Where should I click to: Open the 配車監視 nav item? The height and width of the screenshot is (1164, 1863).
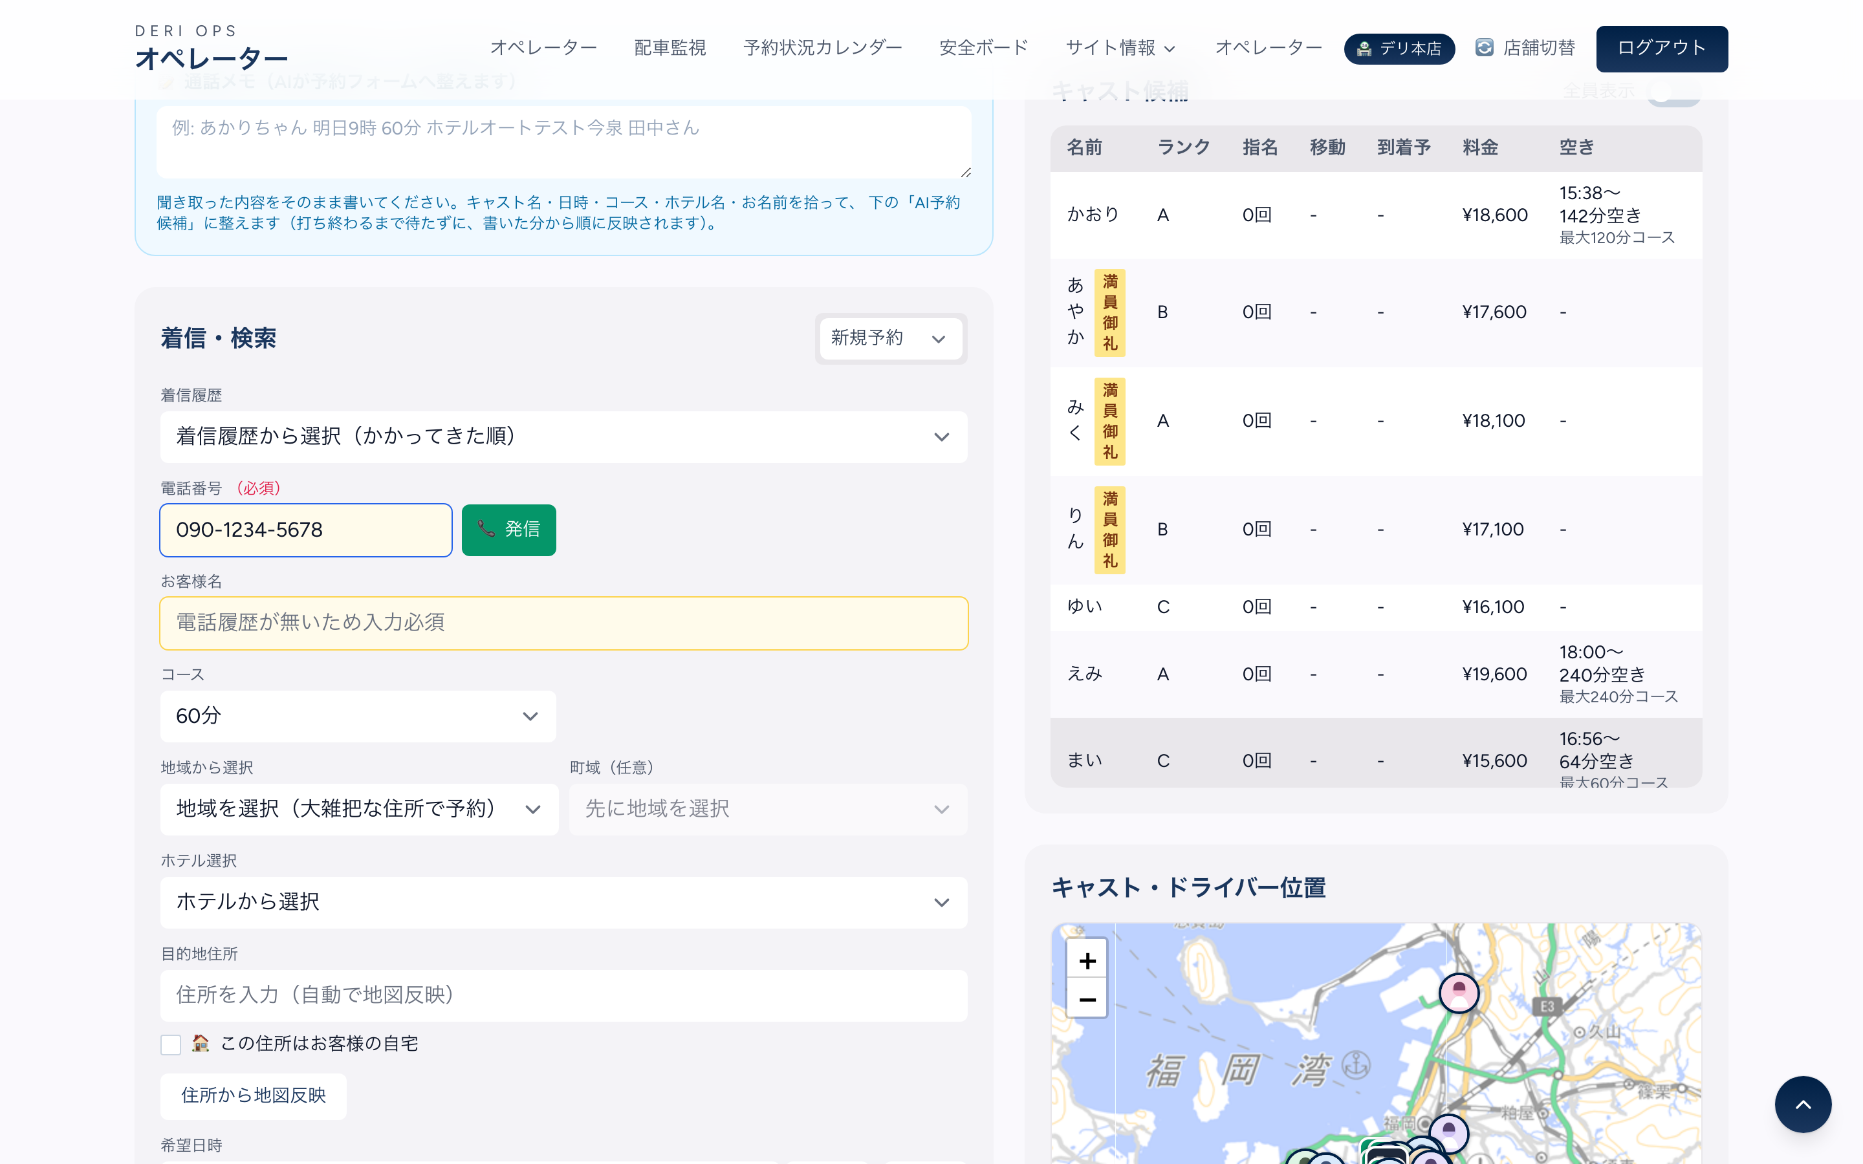pyautogui.click(x=670, y=48)
